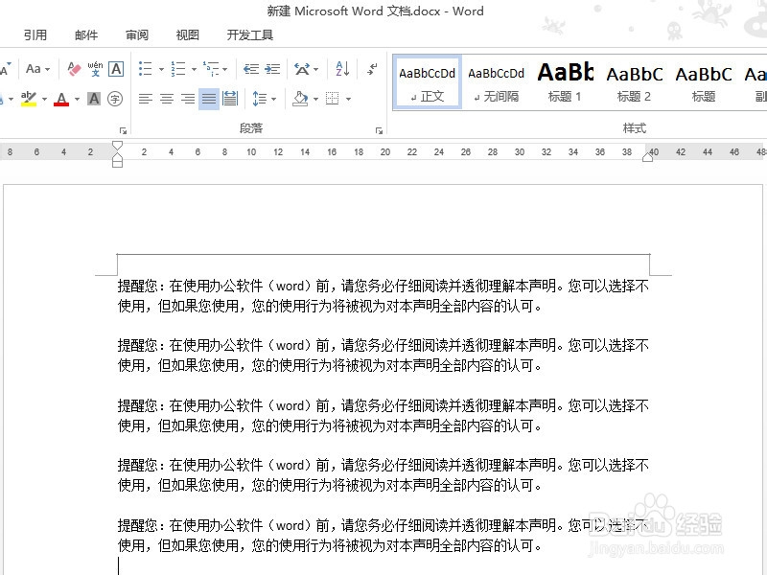Apply the Character Border icon
The width and height of the screenshot is (767, 575).
pos(116,69)
